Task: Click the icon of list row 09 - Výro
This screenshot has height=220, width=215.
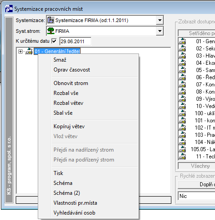Action: pos(182,99)
